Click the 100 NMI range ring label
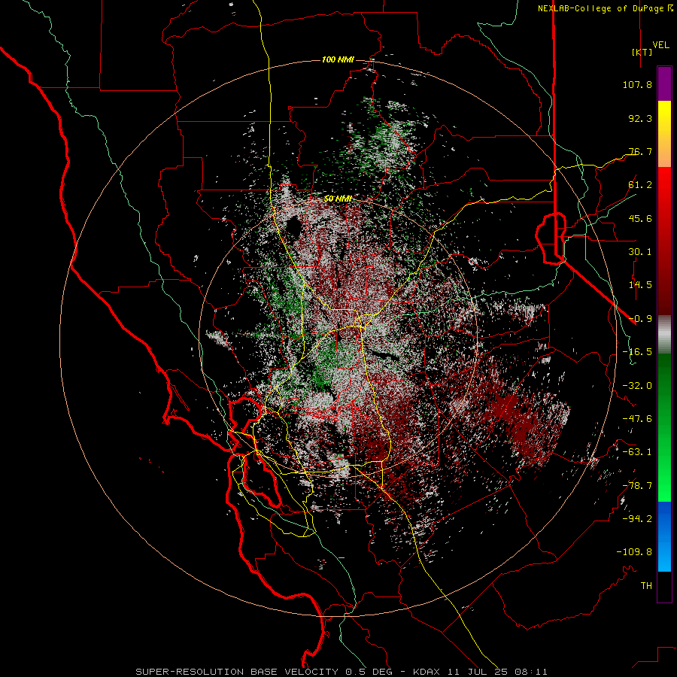 coord(338,59)
